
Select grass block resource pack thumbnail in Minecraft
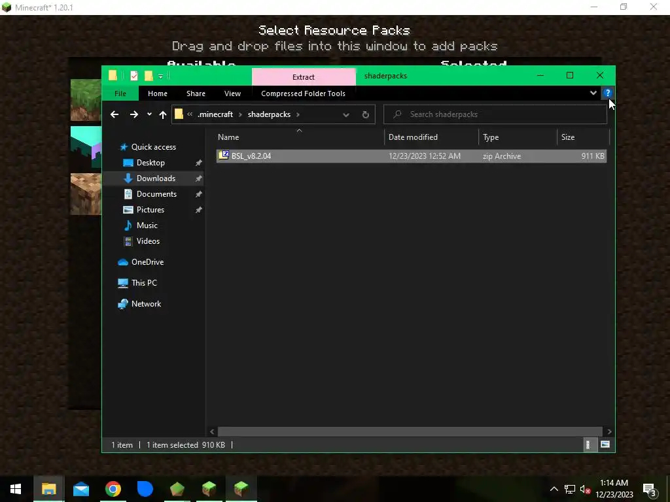pyautogui.click(x=86, y=100)
